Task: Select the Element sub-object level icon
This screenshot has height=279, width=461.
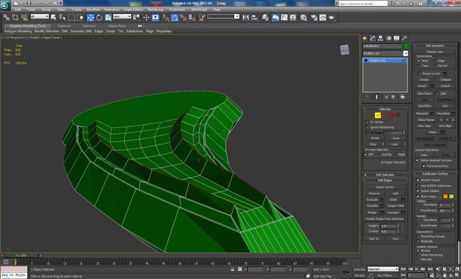Action: click(397, 115)
